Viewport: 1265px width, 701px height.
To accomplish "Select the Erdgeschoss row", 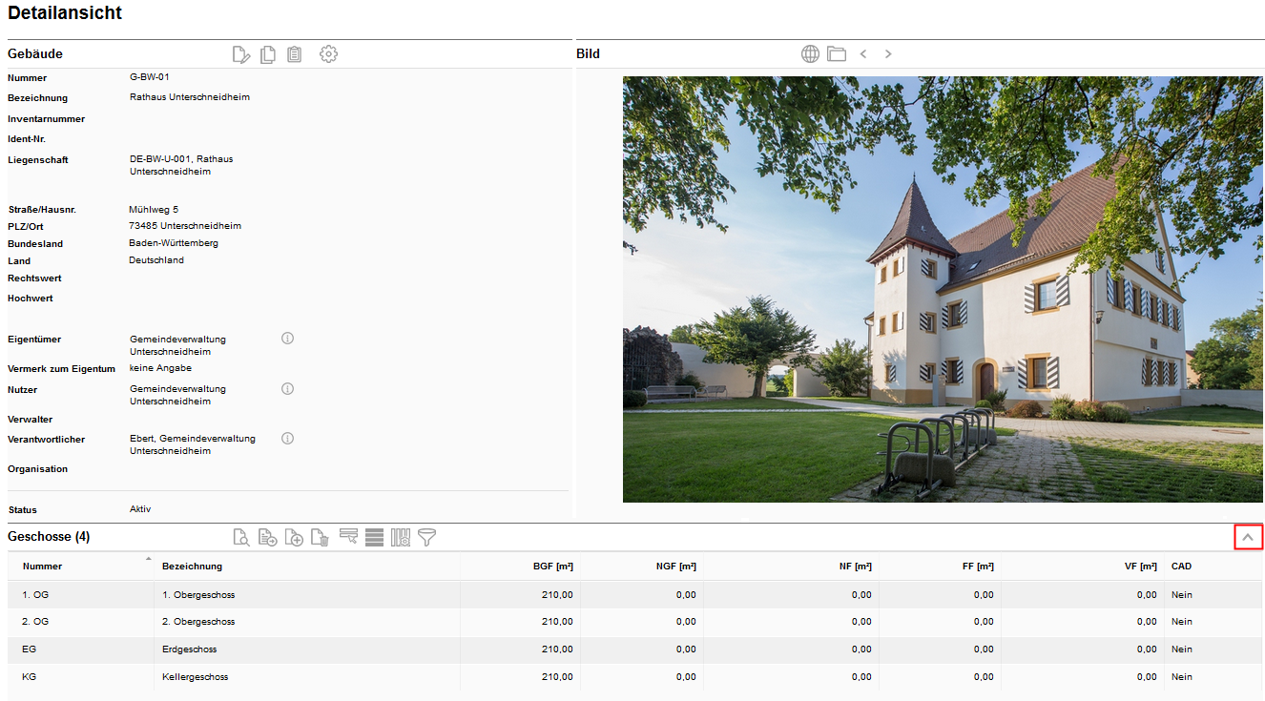I will 190,649.
